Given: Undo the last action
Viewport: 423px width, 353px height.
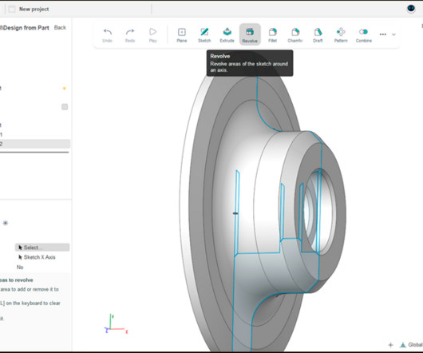Looking at the screenshot, I should click(x=108, y=35).
